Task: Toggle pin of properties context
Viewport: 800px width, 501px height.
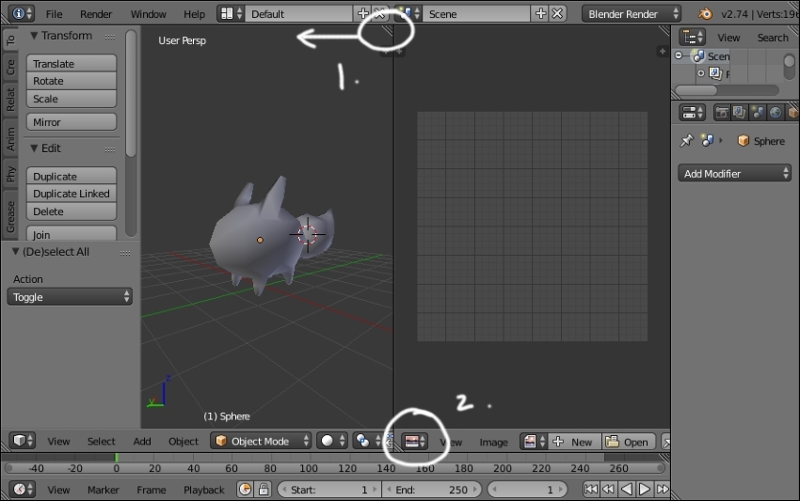Action: click(x=687, y=141)
